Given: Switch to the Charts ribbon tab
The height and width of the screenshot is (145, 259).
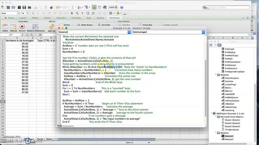Looking at the screenshot, I should click(x=47, y=18).
